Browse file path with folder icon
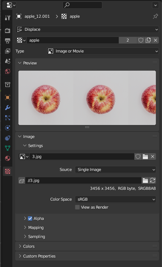The width and height of the screenshot is (162, 267). pyautogui.click(x=145, y=180)
